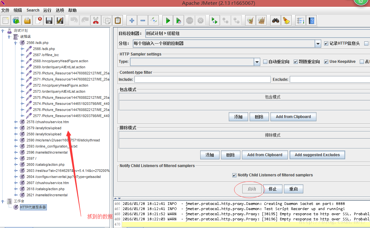The image size is (370, 228).
Task: Expand the 2579 /analytics/upload node
Action: point(16,128)
